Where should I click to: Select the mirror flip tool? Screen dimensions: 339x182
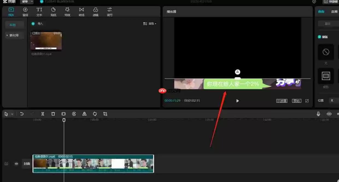[84, 114]
